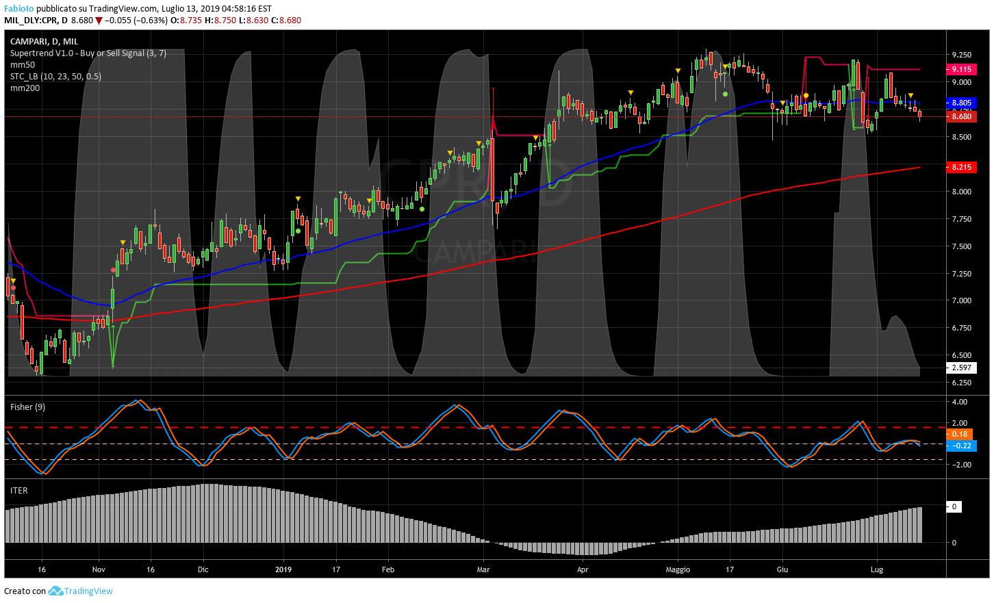The height and width of the screenshot is (603, 994).
Task: Click the Maggio date axis label
Action: point(678,569)
